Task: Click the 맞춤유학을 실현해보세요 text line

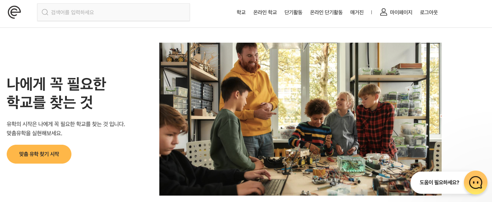Action: (x=34, y=133)
